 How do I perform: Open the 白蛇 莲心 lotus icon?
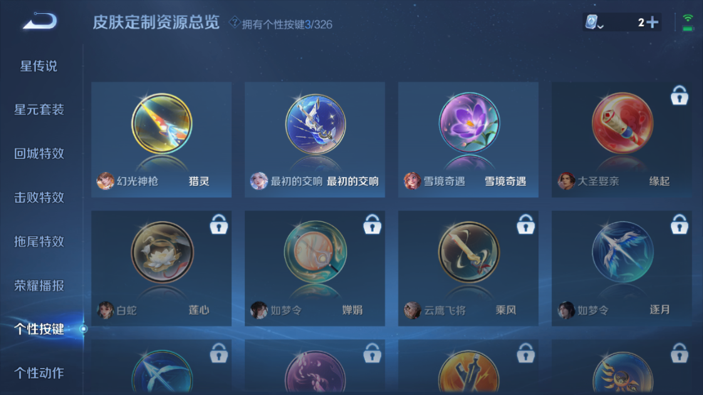[162, 252]
